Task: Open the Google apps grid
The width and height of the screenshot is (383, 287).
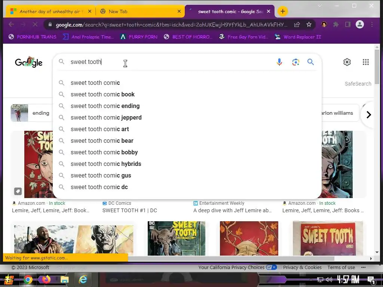Action: [366, 62]
